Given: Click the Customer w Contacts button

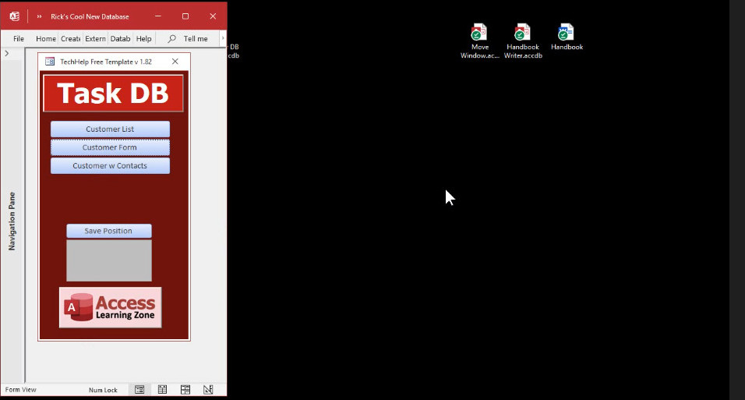Looking at the screenshot, I should [110, 166].
